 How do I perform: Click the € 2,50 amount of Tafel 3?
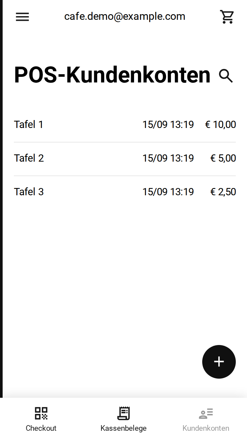[x=223, y=192]
